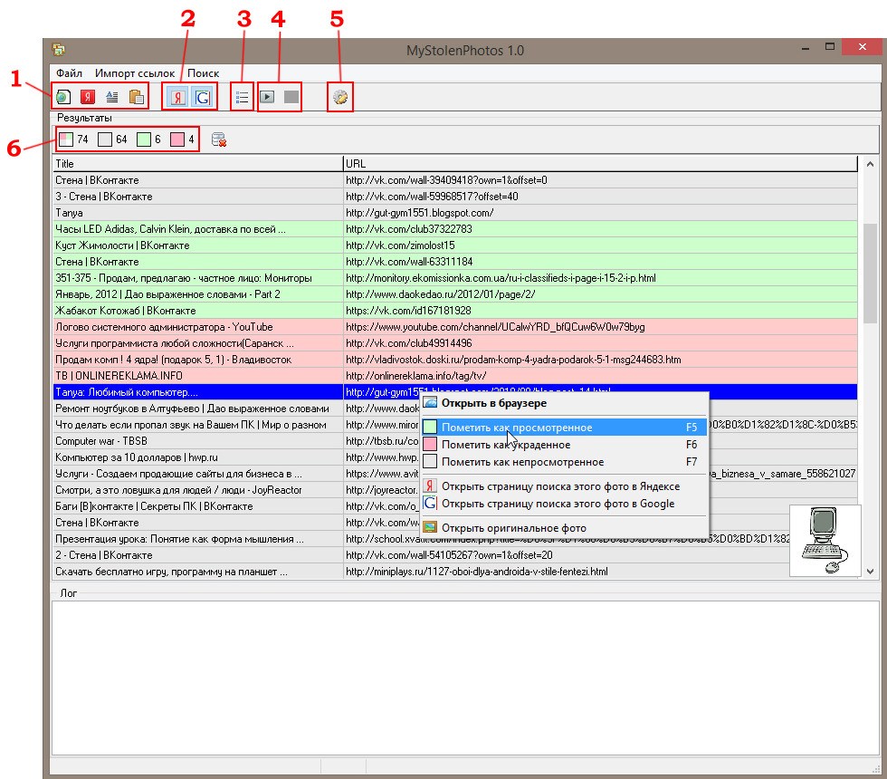Select 'Открыть в браузере' context menu entry
This screenshot has width=887, height=779.
(493, 403)
